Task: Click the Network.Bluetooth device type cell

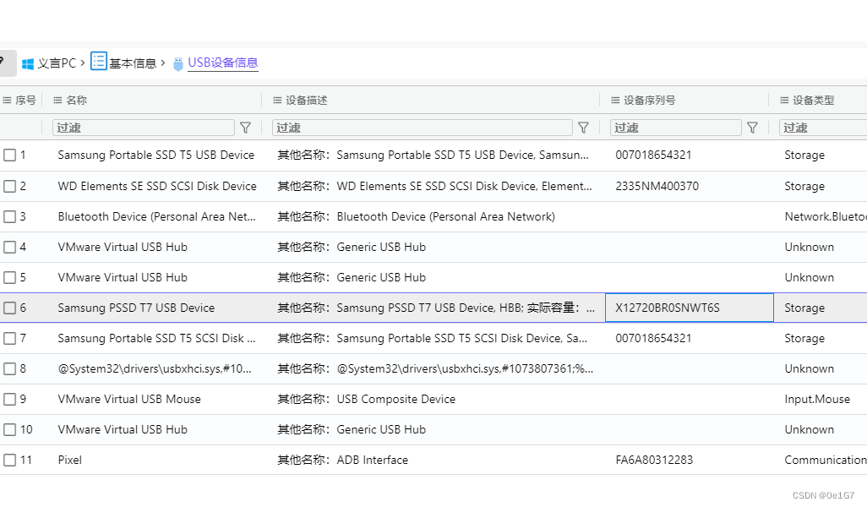Action: [826, 216]
